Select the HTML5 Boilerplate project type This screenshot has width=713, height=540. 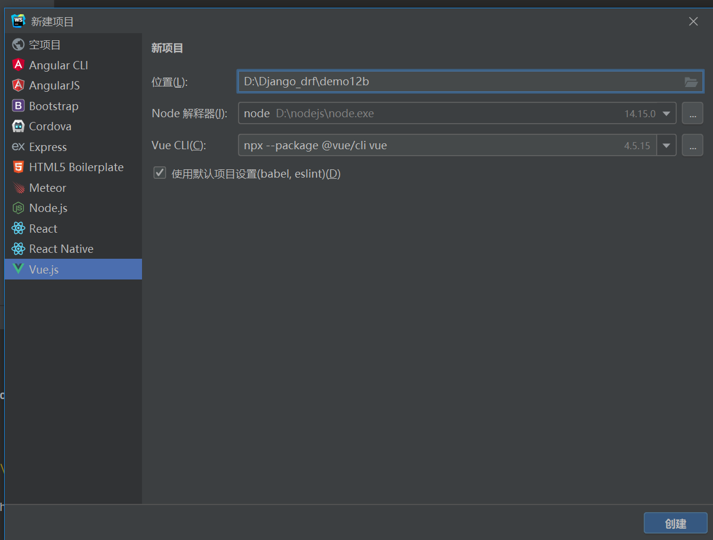(73, 167)
